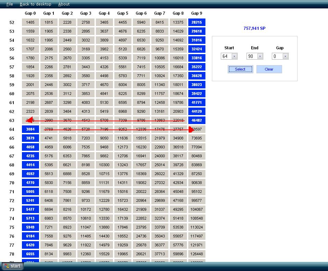
Task: Toggle the blue 5949 cell in row 75
Action: tap(30, 227)
